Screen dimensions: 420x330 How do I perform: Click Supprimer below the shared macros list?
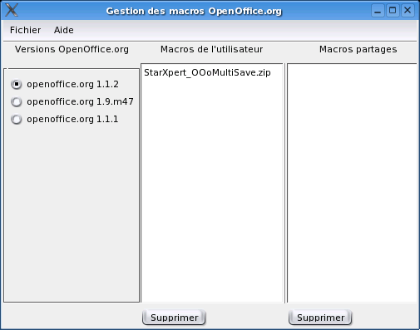pos(320,318)
